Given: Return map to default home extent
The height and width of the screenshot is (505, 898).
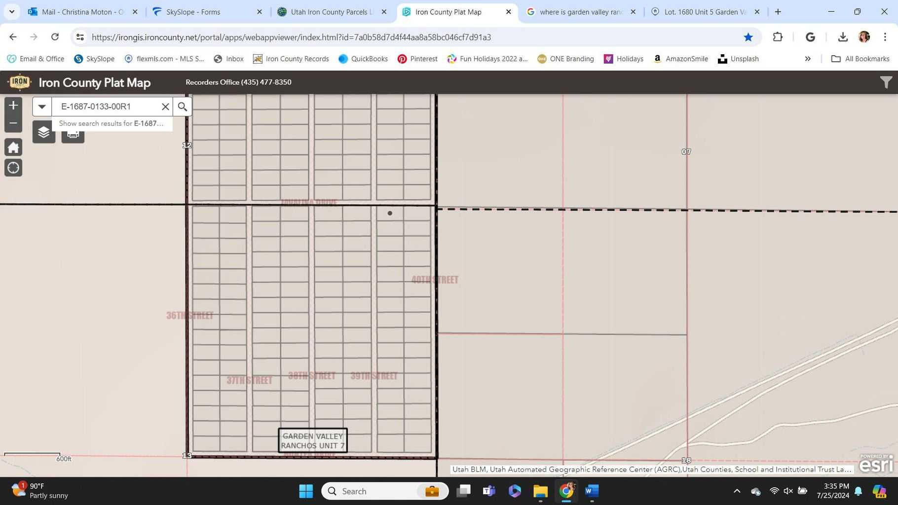Looking at the screenshot, I should pyautogui.click(x=13, y=147).
